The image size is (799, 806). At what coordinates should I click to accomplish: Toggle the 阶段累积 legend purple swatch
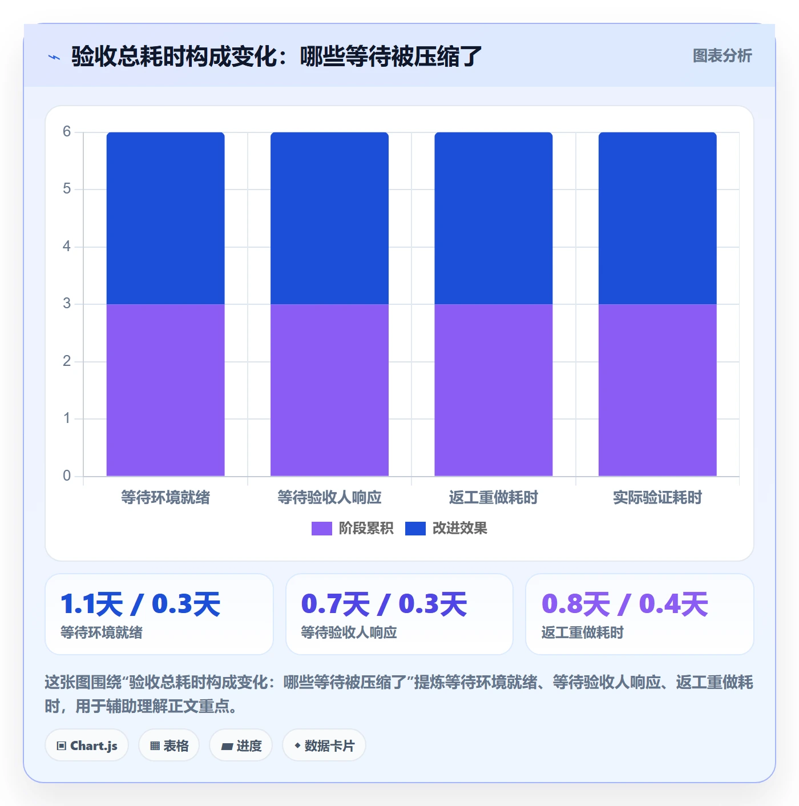(x=321, y=529)
